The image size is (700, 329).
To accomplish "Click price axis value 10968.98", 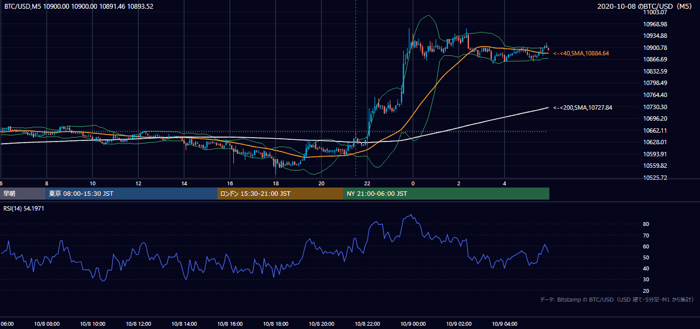I will 655,24.
